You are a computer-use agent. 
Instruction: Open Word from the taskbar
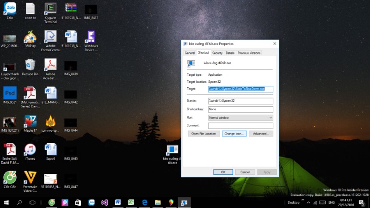pyautogui.click(x=118, y=202)
